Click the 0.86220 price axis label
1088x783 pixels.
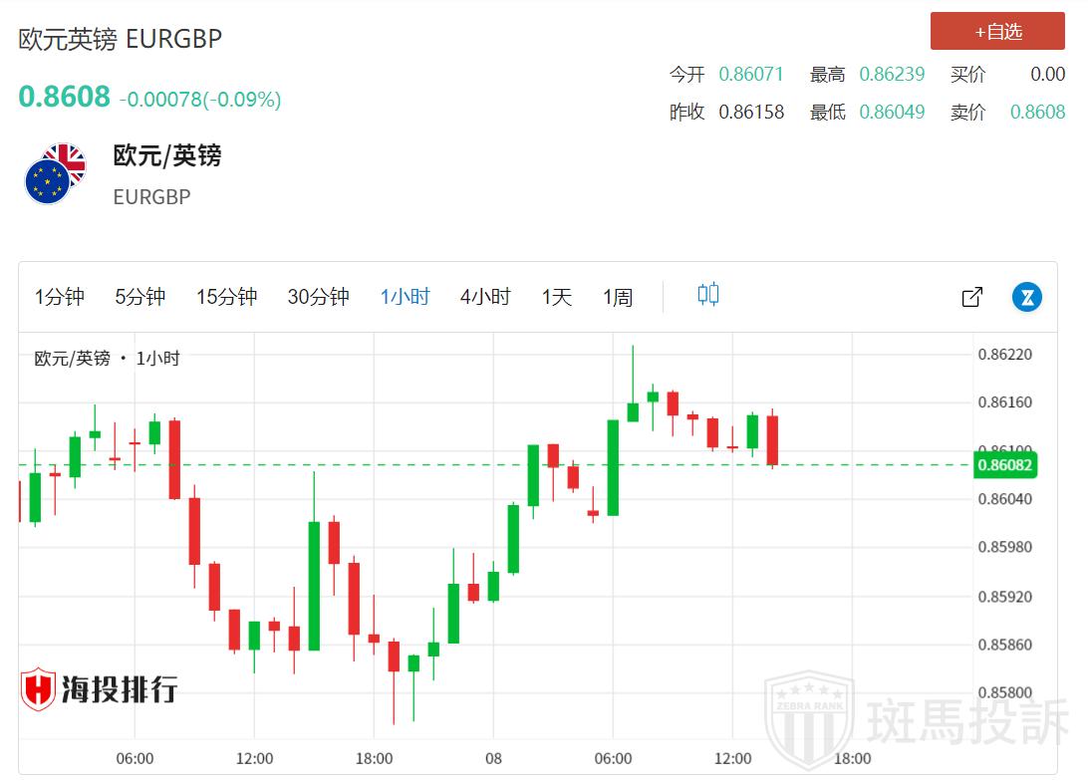click(x=1004, y=355)
